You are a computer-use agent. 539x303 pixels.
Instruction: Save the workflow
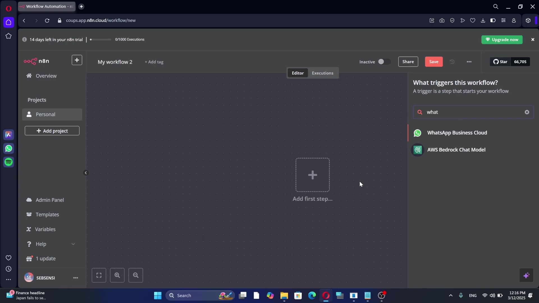[433, 62]
